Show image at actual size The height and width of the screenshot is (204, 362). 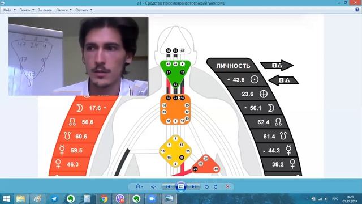[153, 186]
